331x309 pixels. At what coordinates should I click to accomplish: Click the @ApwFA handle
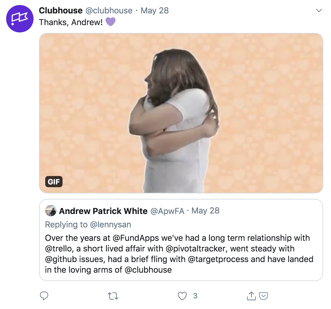(167, 211)
